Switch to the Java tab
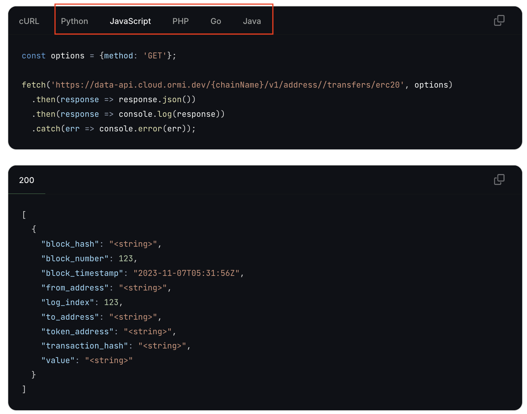527x414 pixels. click(252, 21)
